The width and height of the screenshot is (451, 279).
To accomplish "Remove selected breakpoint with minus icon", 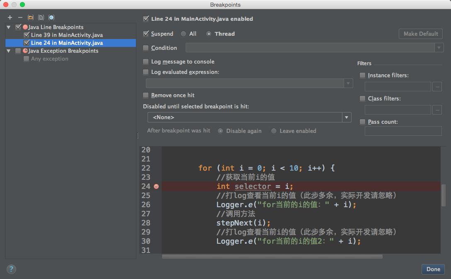I will (20, 17).
